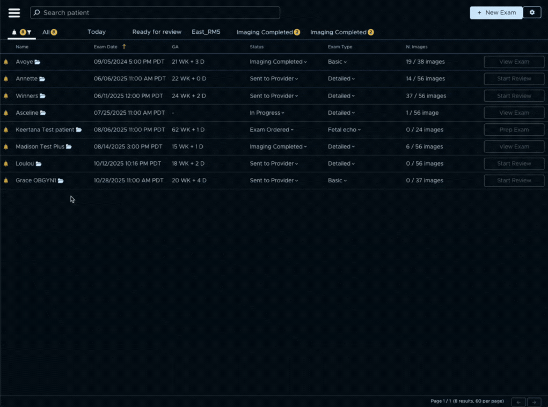This screenshot has width=548, height=407.
Task: Click the New Exam button
Action: click(496, 13)
